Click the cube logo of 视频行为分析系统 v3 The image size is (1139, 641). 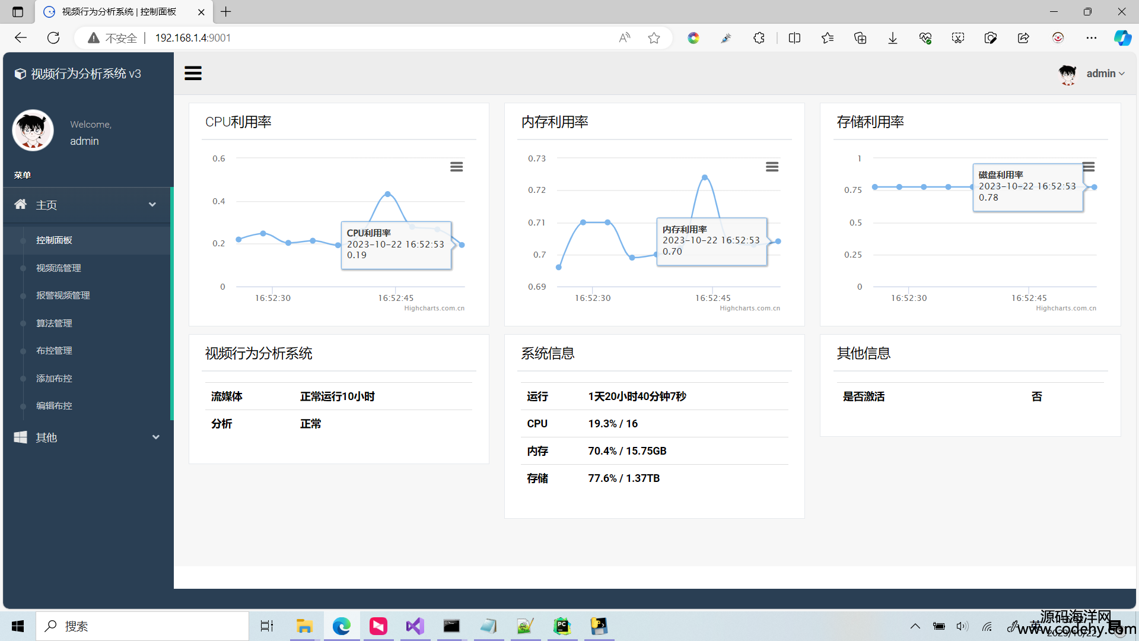pyautogui.click(x=20, y=74)
